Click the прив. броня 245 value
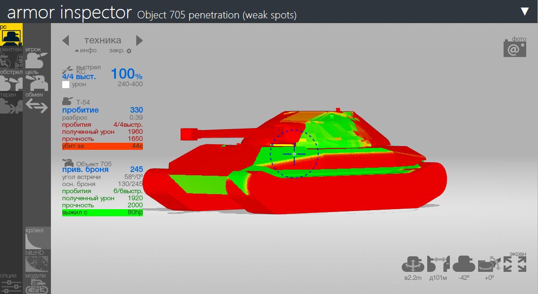Screen dimensions: 538x294 point(136,169)
